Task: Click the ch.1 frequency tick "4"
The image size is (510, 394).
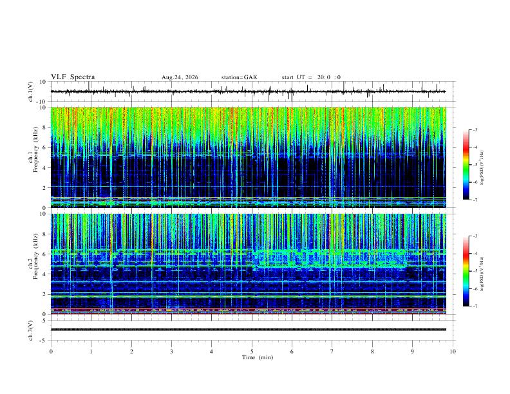Action: (45, 168)
